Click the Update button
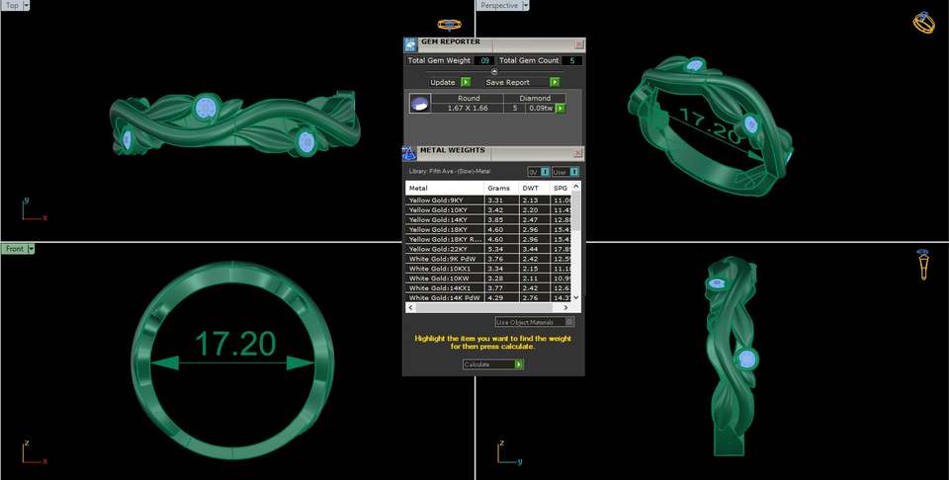The image size is (949, 480). click(450, 82)
